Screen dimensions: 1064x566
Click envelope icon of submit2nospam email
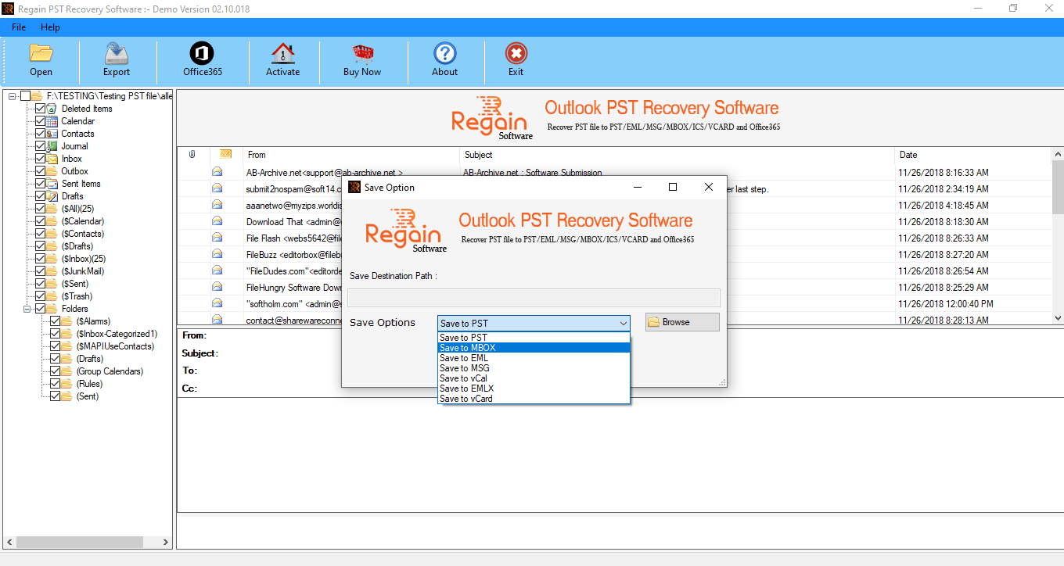click(x=217, y=188)
